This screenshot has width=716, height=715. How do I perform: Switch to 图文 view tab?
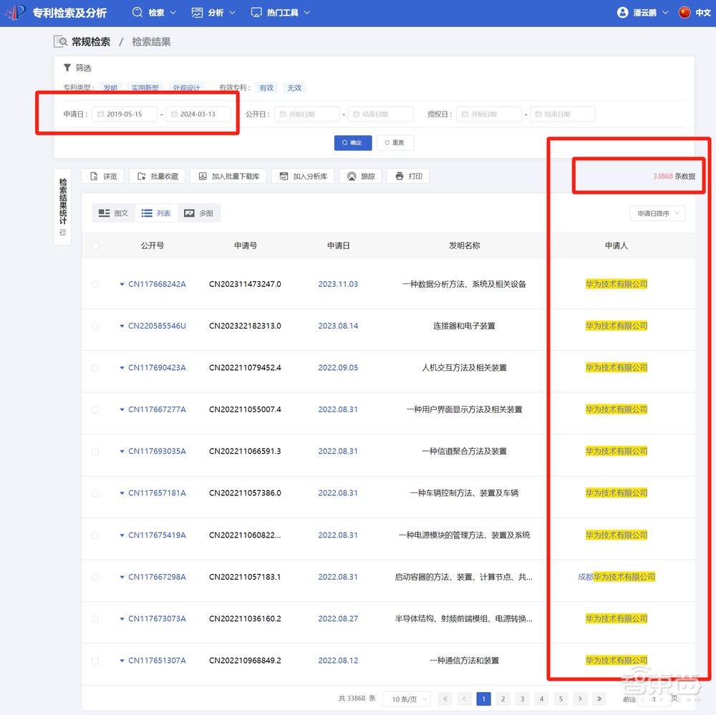(114, 213)
